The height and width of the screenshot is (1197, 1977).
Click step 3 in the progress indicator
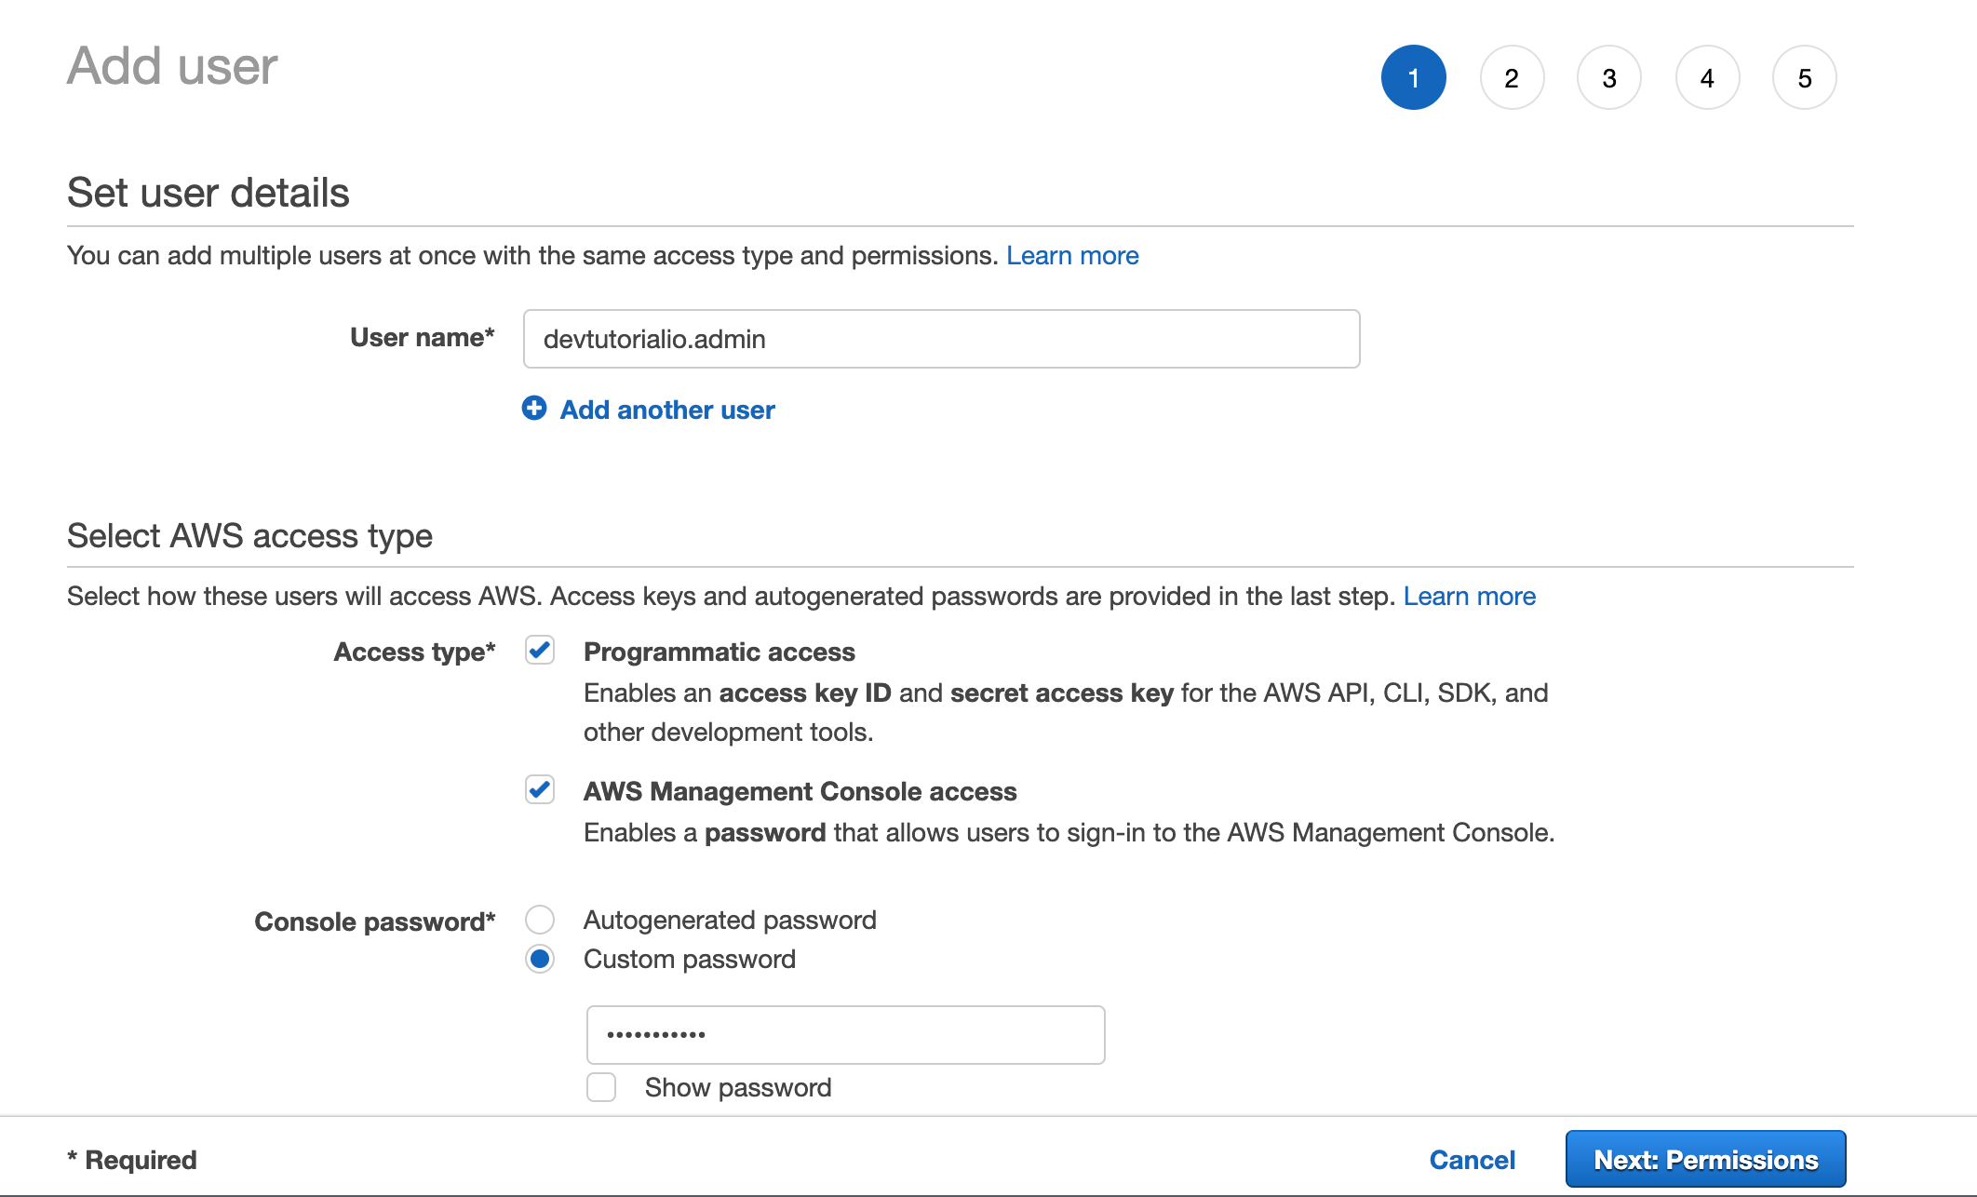click(1609, 77)
